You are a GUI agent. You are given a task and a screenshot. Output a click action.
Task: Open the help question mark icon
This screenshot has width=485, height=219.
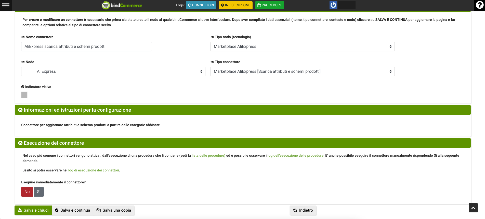click(479, 5)
